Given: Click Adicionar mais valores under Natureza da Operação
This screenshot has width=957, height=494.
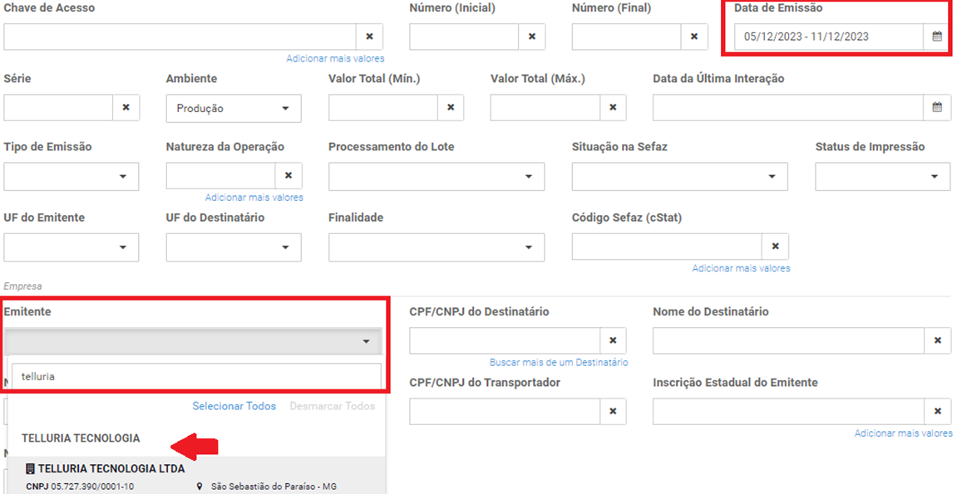Looking at the screenshot, I should pos(254,198).
